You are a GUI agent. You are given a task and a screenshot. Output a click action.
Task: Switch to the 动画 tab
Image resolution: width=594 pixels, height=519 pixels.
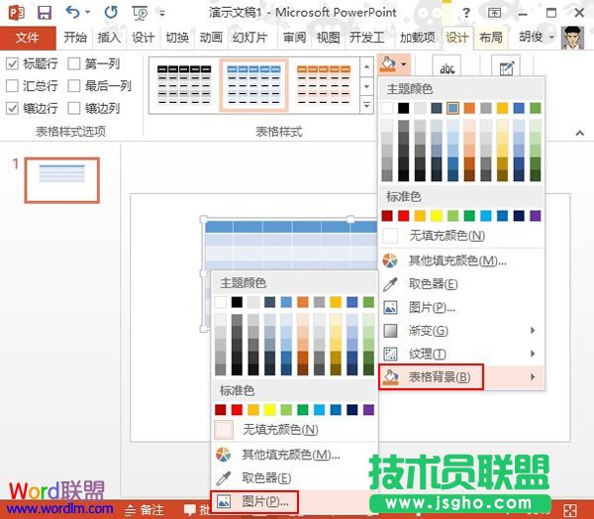[x=211, y=38]
